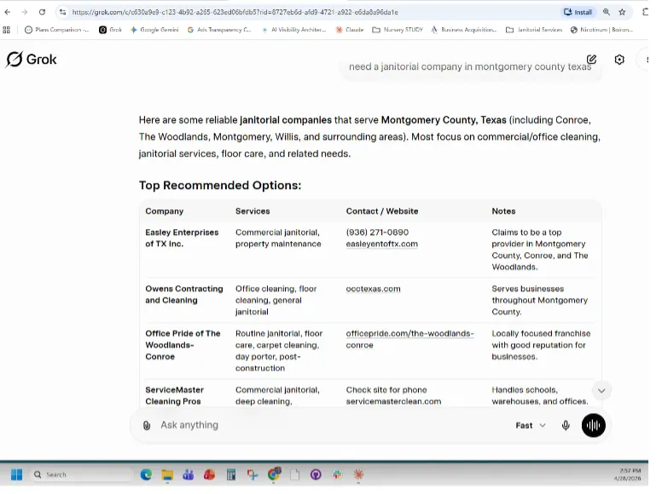The height and width of the screenshot is (494, 662).
Task: Open Plans Comparison bookmark
Action: pos(56,30)
